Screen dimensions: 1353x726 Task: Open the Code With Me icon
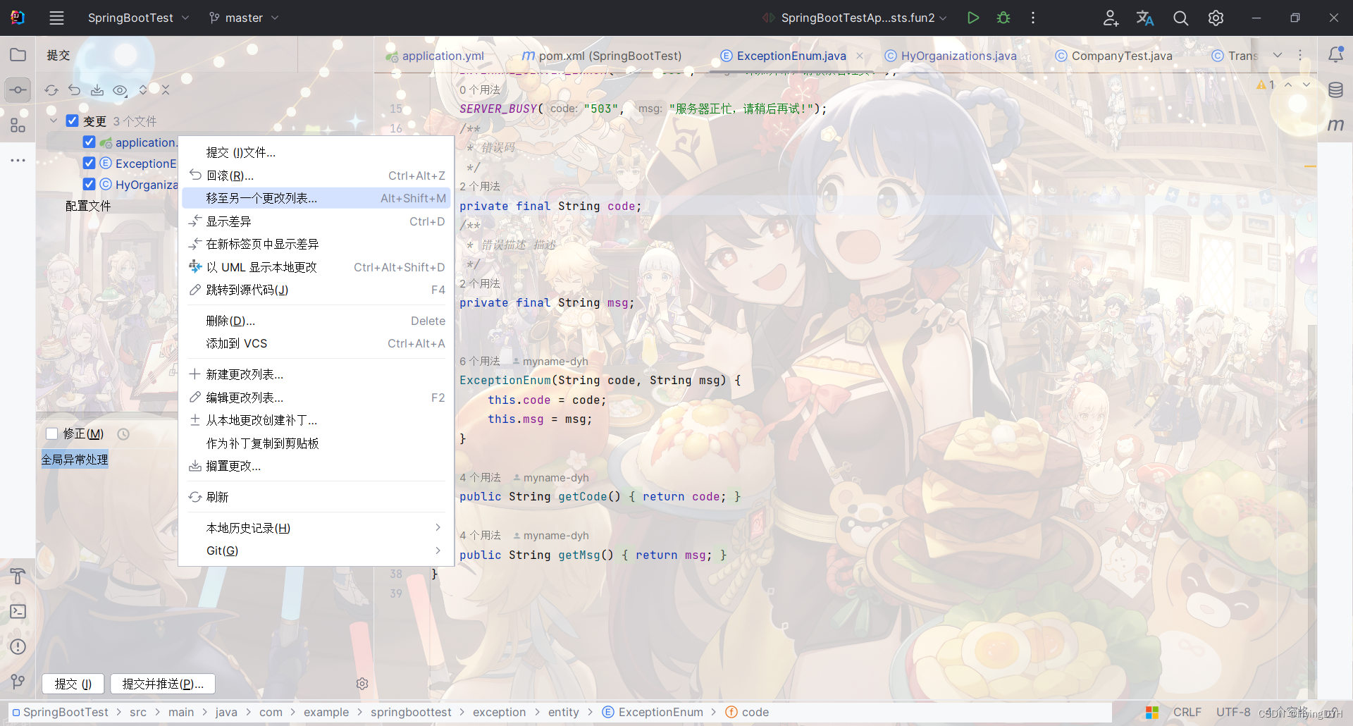tap(1111, 18)
